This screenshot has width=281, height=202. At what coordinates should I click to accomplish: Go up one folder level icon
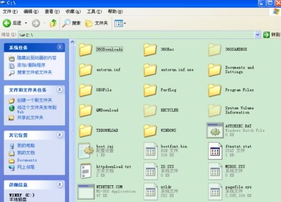(53, 23)
